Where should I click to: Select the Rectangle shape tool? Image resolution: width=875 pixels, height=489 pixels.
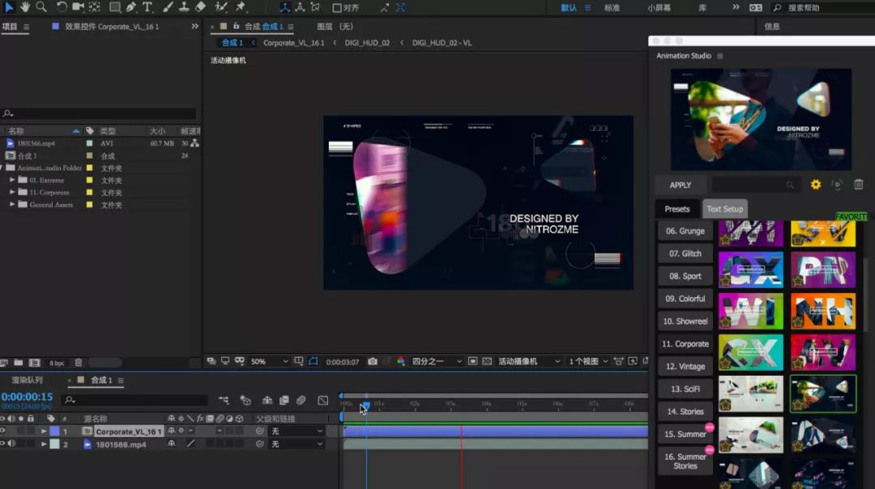click(114, 7)
